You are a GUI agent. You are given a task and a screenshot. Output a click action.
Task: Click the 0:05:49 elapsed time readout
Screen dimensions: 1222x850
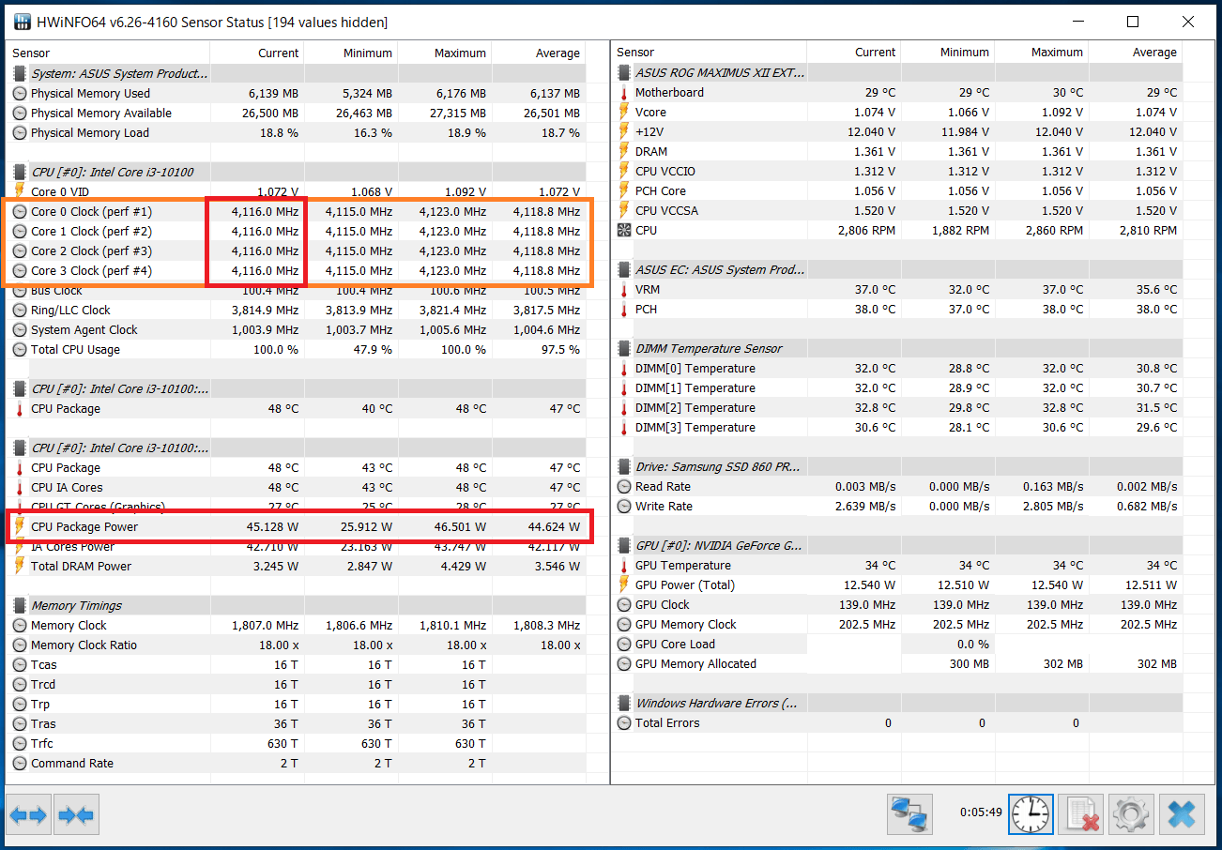pos(981,812)
